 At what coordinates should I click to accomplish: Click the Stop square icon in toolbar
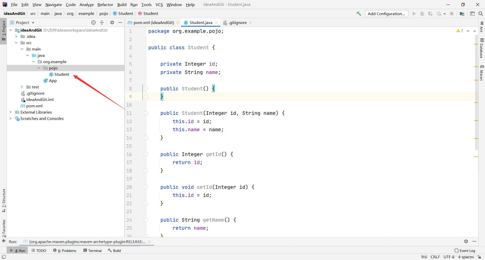coord(452,14)
